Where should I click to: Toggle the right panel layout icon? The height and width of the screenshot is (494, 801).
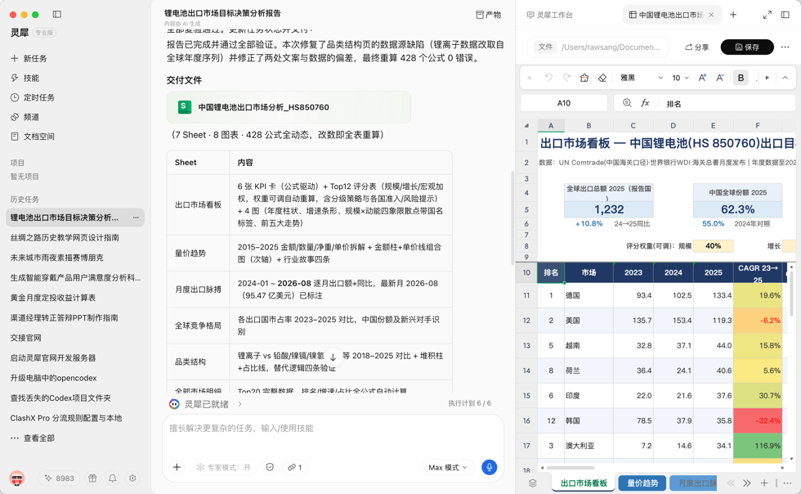[x=785, y=15]
